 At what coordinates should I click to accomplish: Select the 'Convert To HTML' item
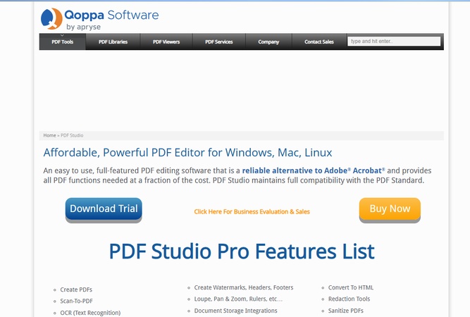[351, 287]
